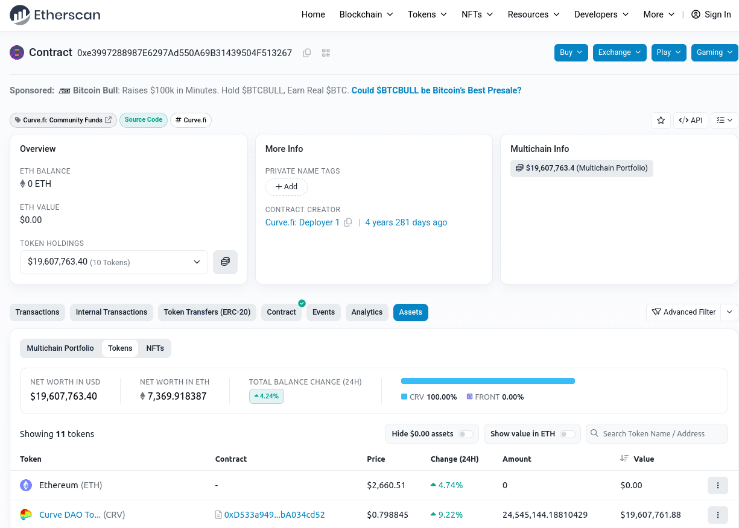Viewport: 739px width, 528px height.
Task: Focus the Search Token Name / Address field
Action: click(x=657, y=433)
